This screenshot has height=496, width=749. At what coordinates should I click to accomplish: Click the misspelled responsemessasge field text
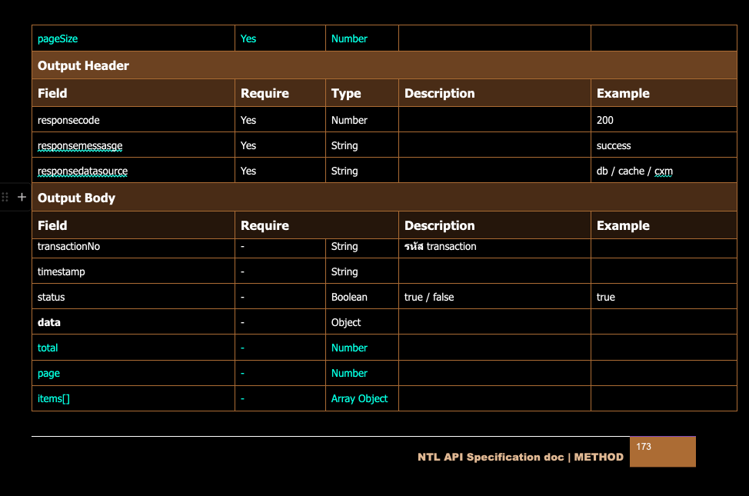tap(80, 145)
